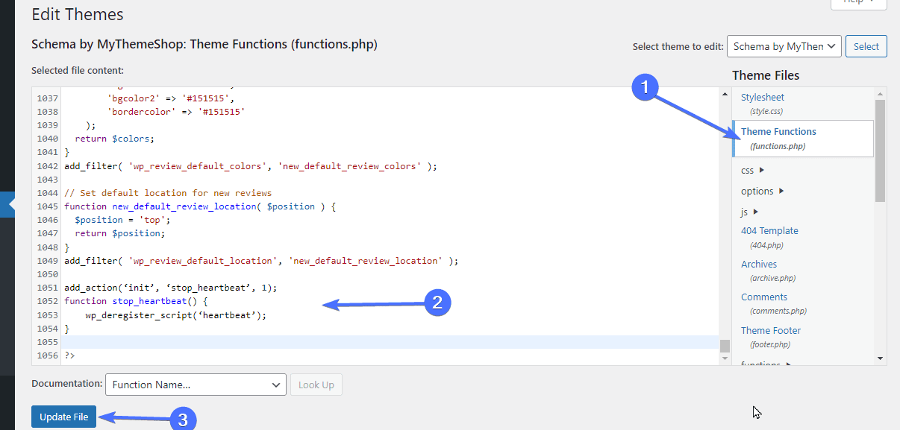Open the Archives (archive.php) file
The height and width of the screenshot is (430, 900).
(x=758, y=265)
